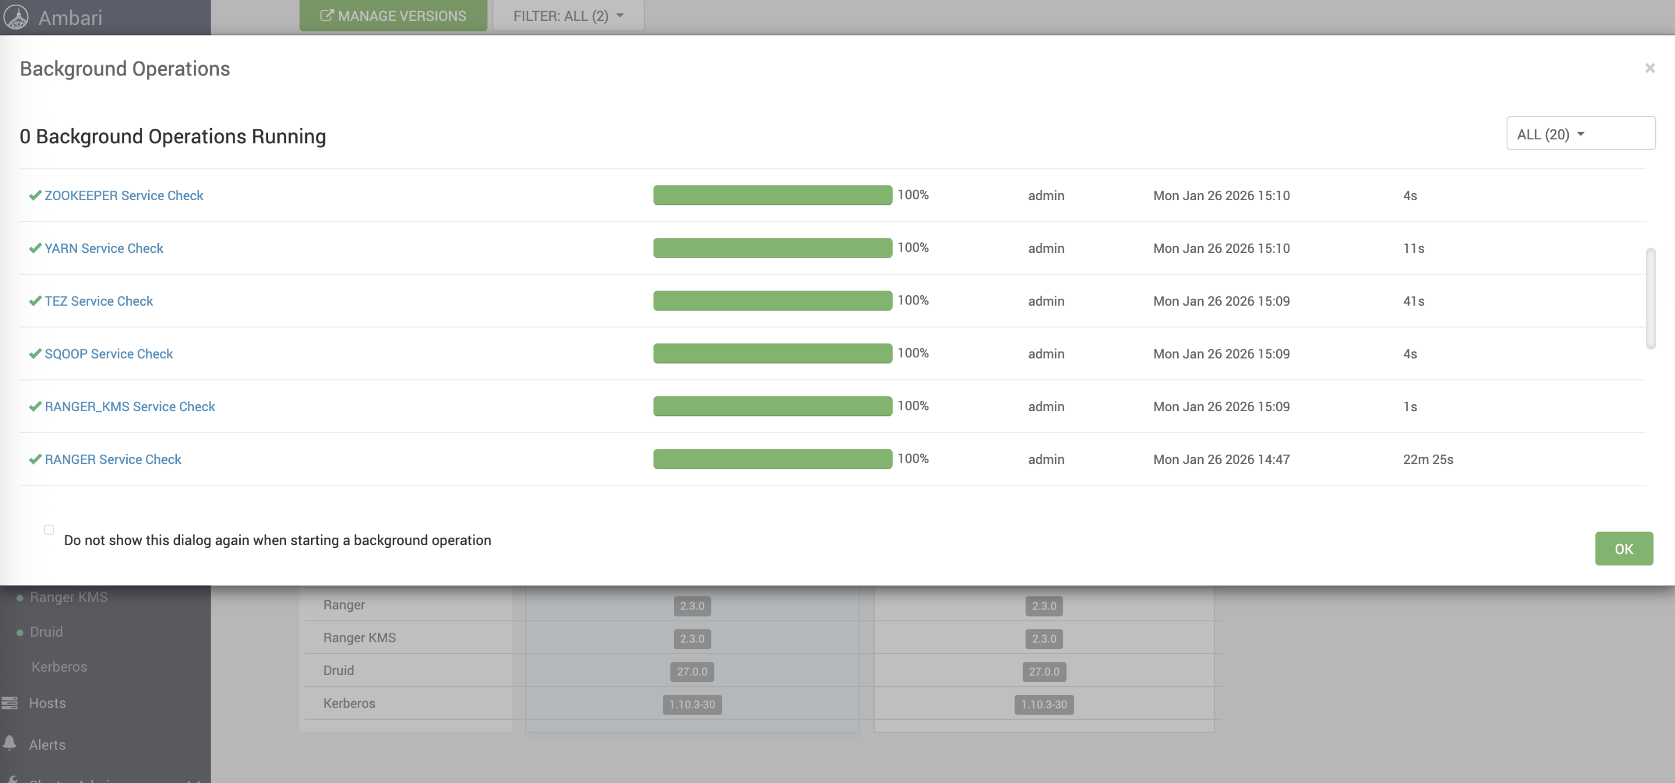Viewport: 1675px width, 783px height.
Task: Click the Ambari logo icon
Action: (x=16, y=17)
